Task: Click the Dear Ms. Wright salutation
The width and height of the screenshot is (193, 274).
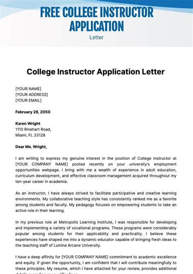Action: pos(31,147)
